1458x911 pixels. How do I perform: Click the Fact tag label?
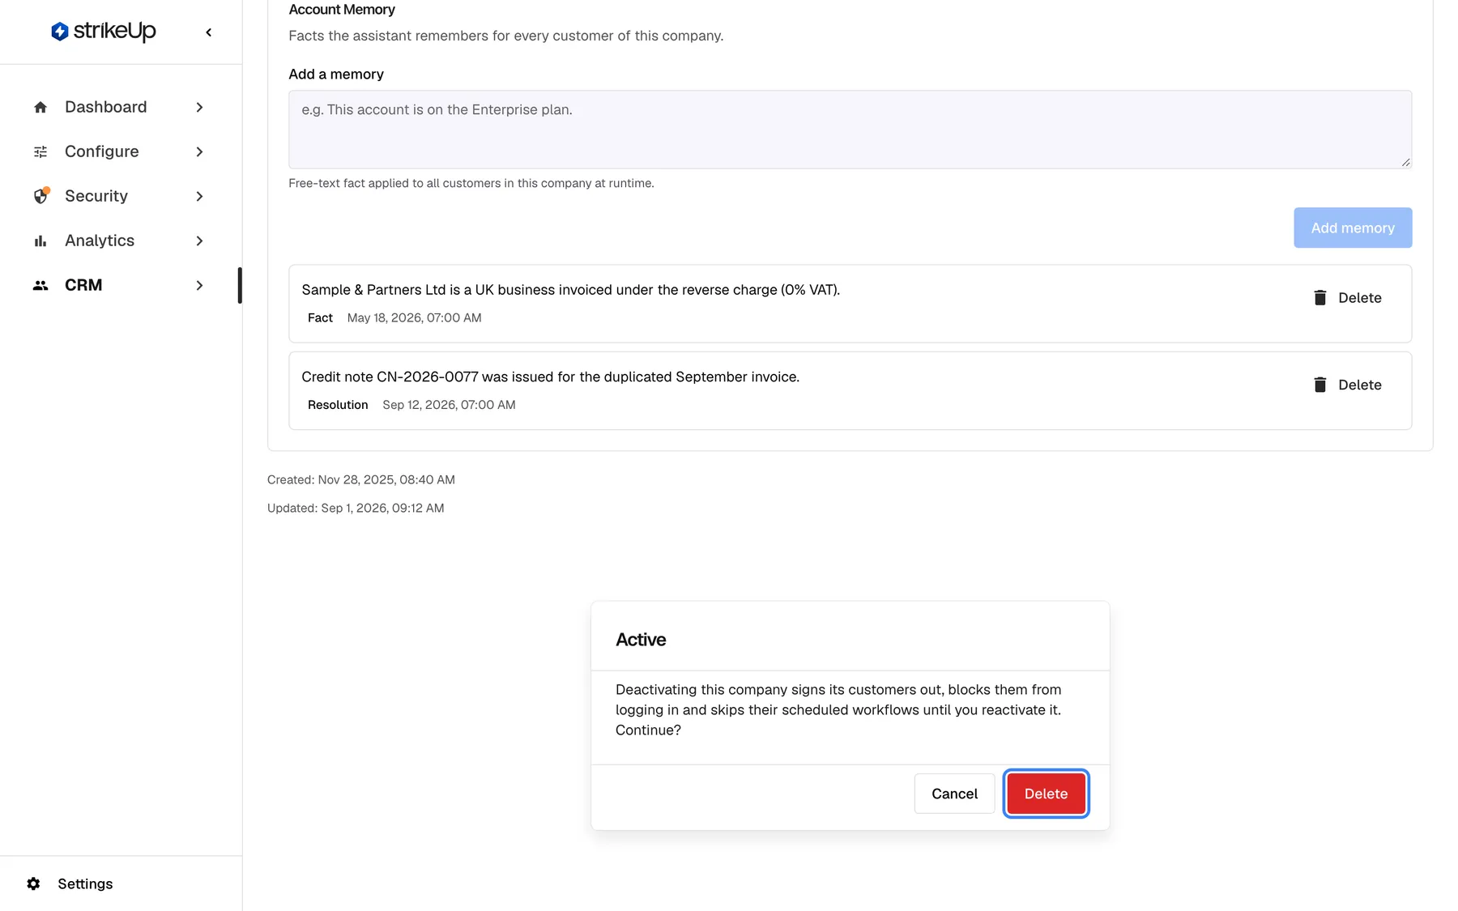tap(320, 318)
